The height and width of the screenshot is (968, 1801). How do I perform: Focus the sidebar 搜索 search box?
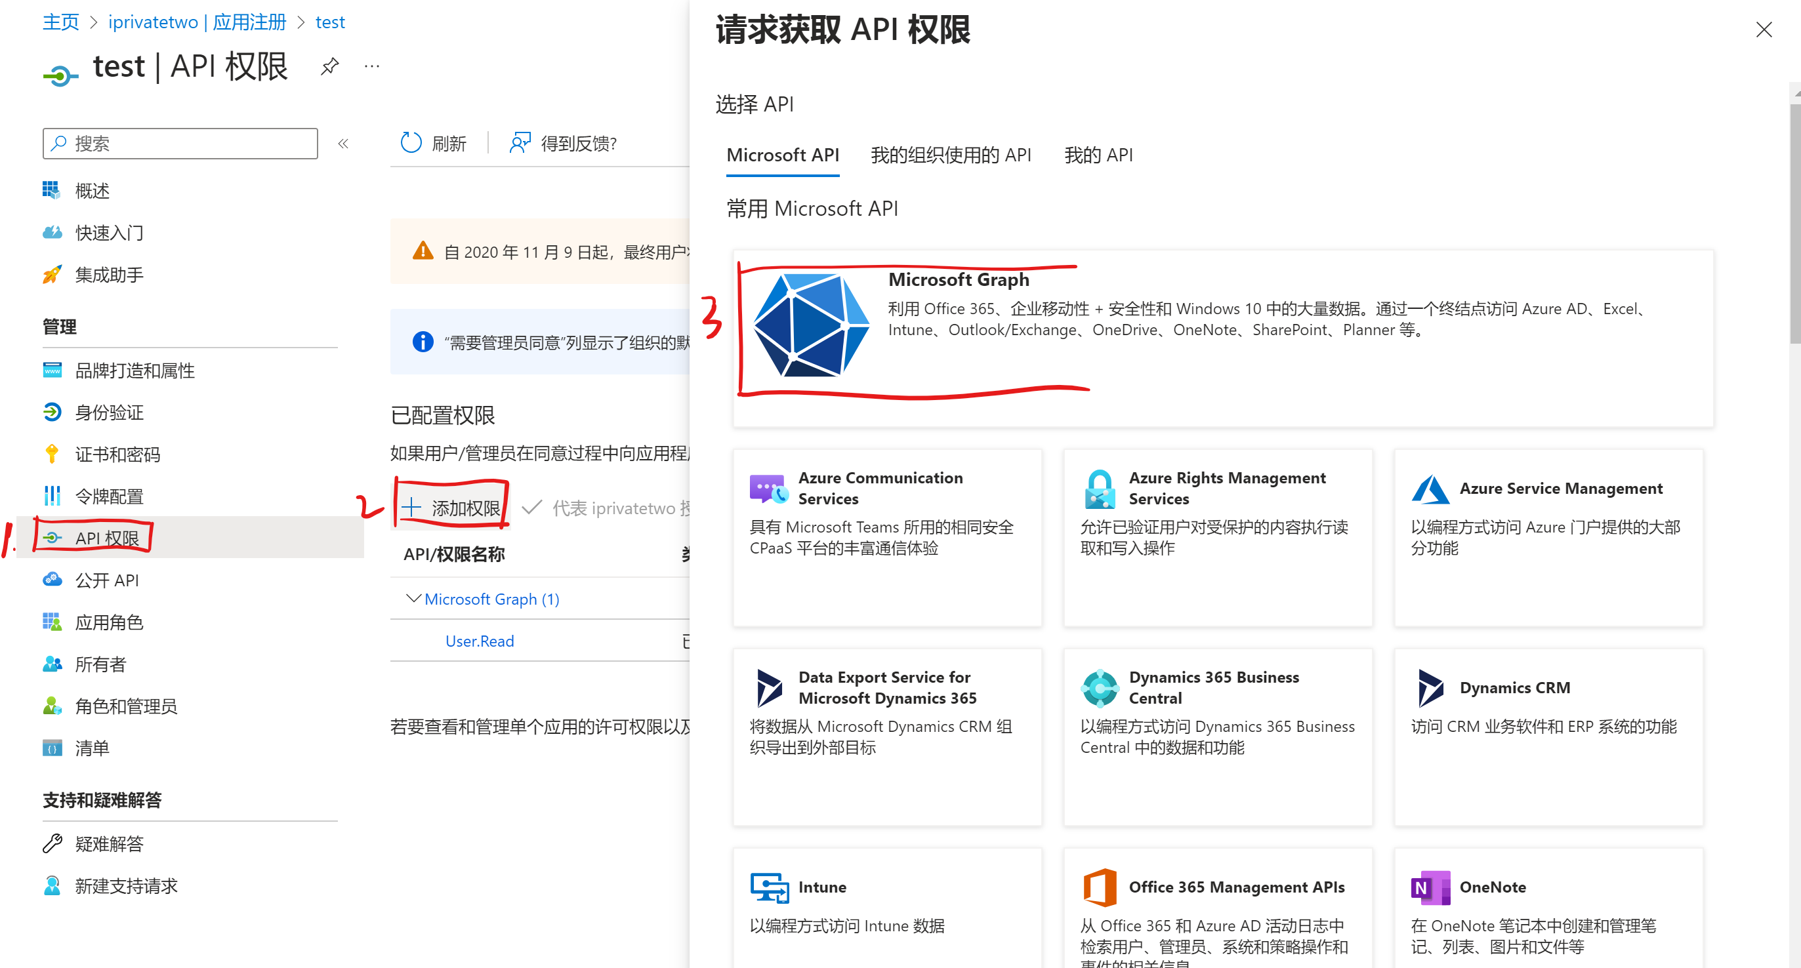[180, 143]
